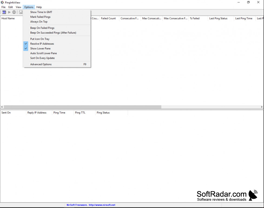Uncheck Resolve IP Addresses
Viewport: 264px width, 208px height.
tap(57, 44)
